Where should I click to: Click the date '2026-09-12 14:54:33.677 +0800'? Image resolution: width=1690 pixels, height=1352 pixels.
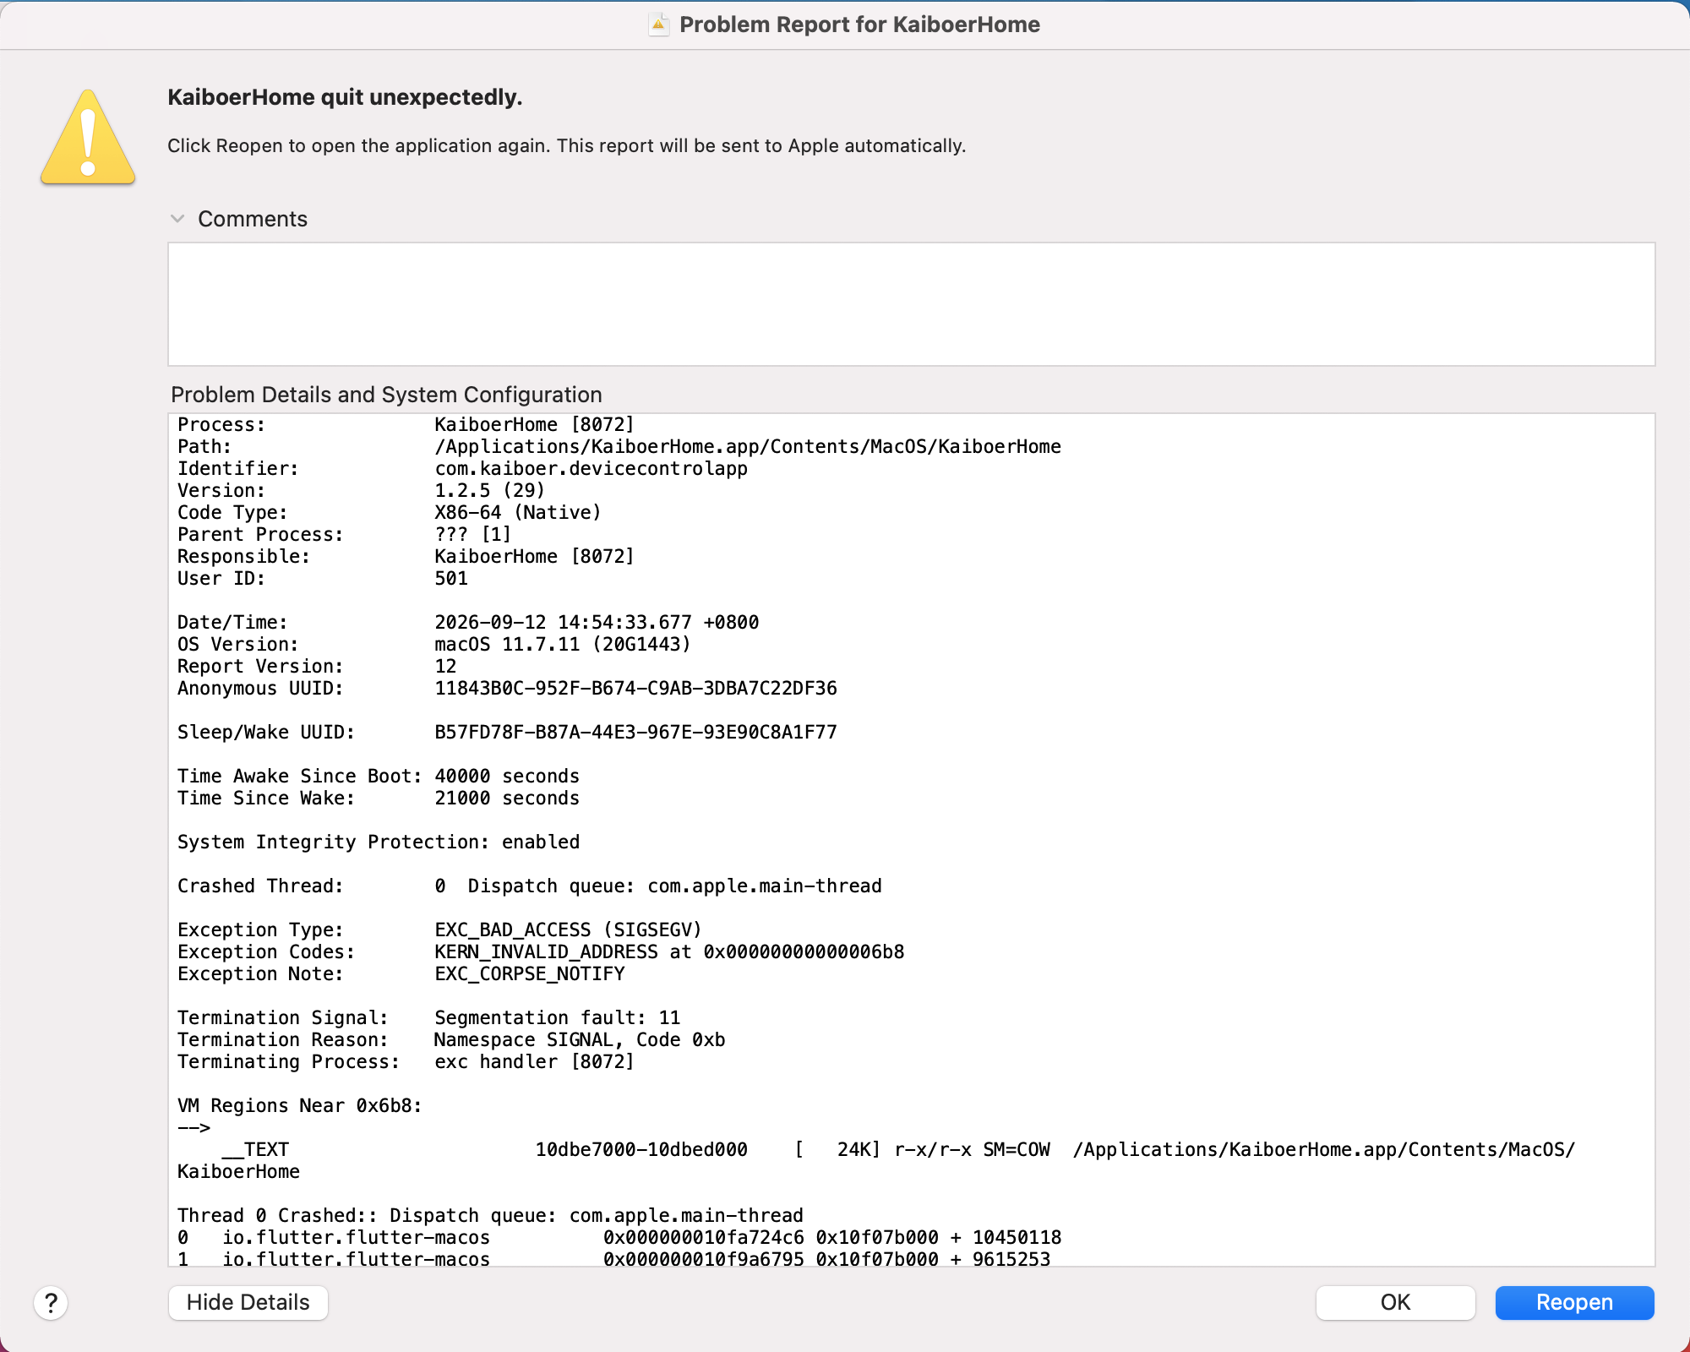tap(597, 622)
